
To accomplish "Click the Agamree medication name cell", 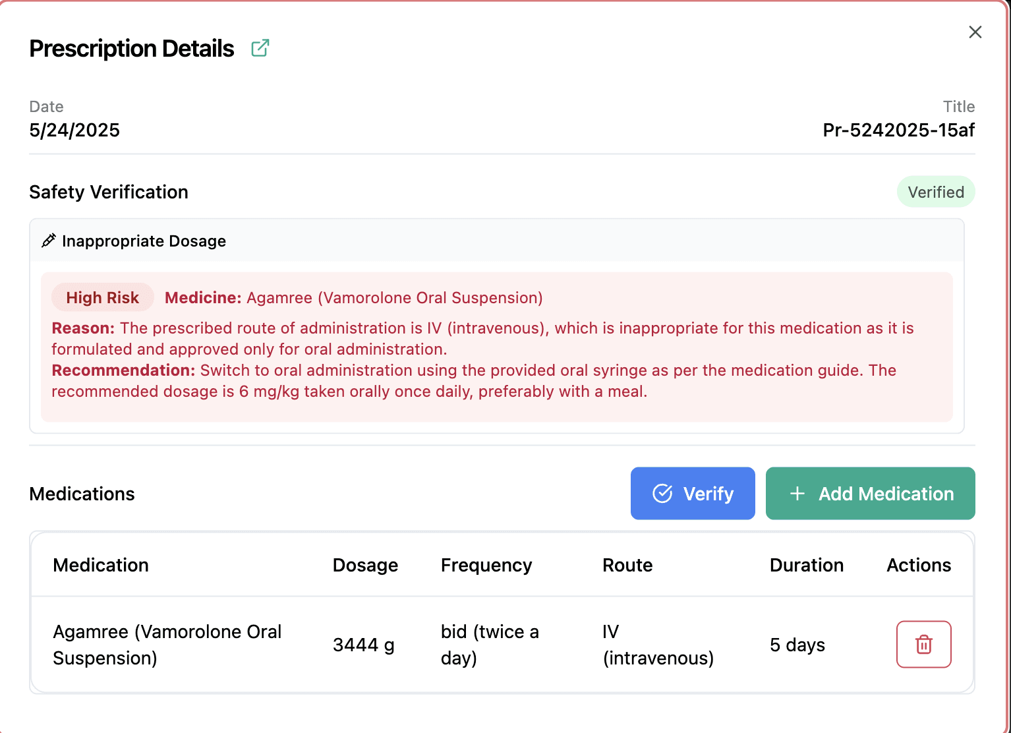I will (x=167, y=645).
